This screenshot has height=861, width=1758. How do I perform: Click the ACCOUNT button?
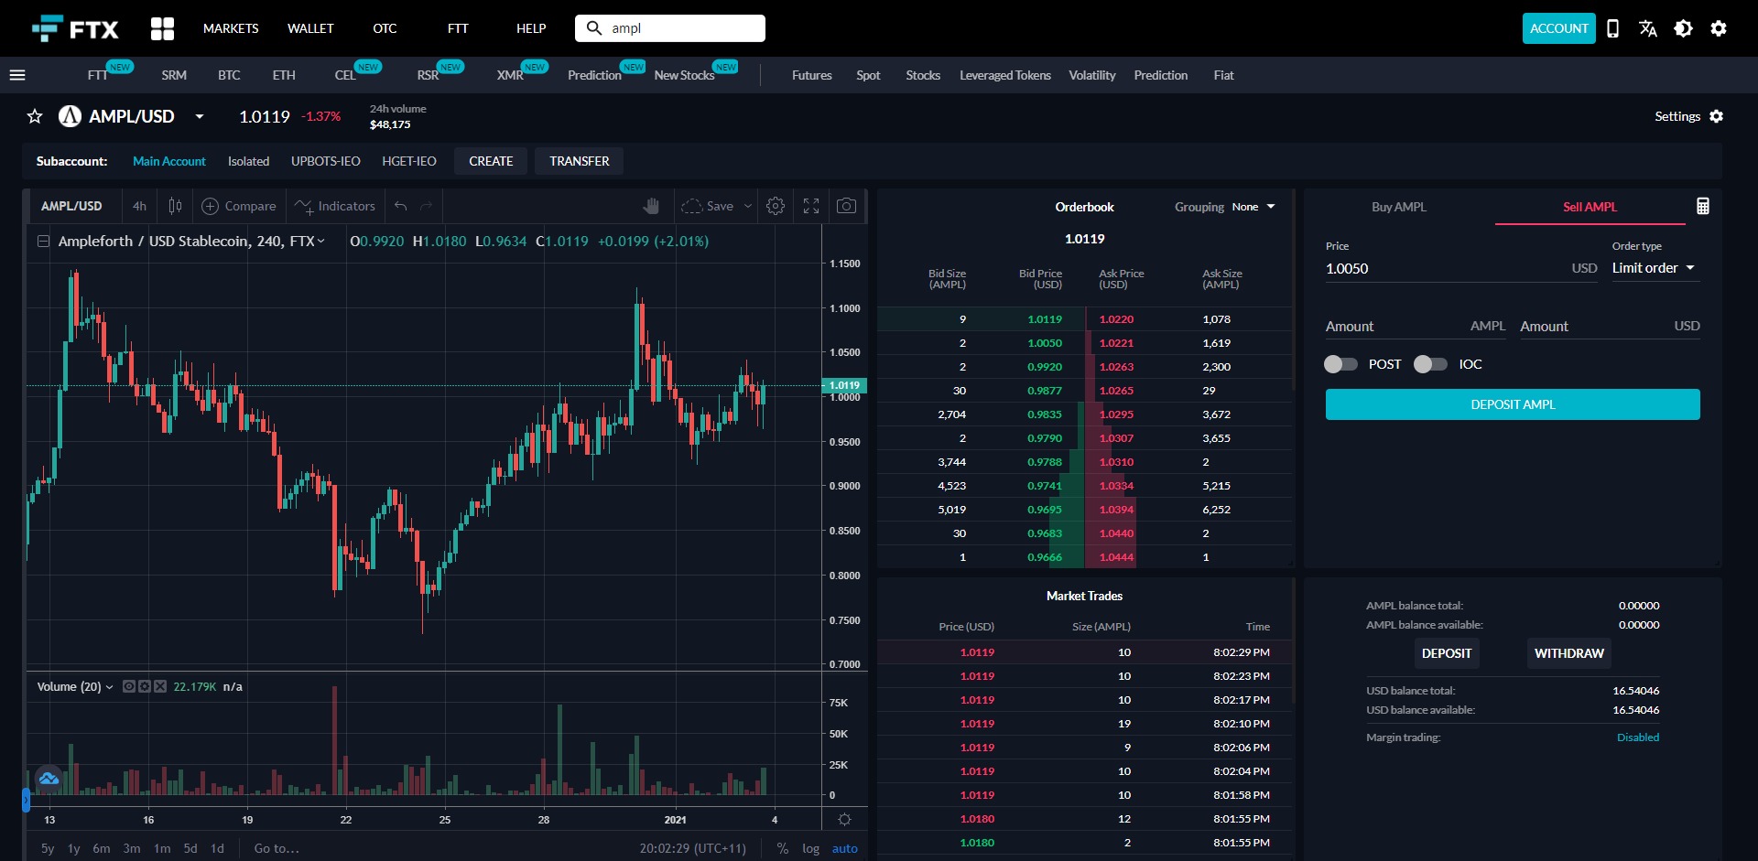pos(1559,28)
